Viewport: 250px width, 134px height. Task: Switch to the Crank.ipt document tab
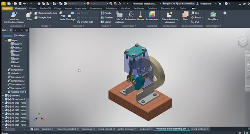(46, 129)
